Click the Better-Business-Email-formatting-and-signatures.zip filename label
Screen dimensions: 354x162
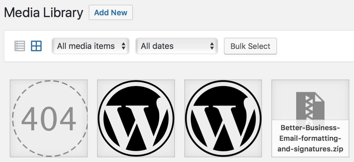pos(310,138)
